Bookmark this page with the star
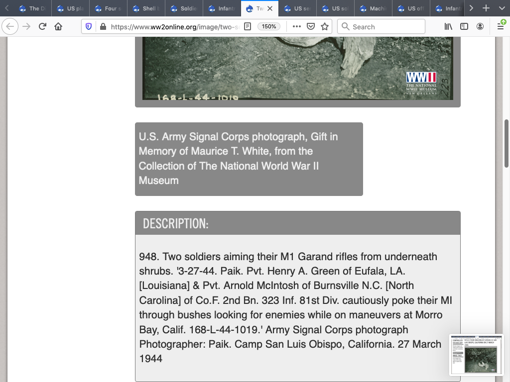Screen dimensions: 510x382 [325, 27]
